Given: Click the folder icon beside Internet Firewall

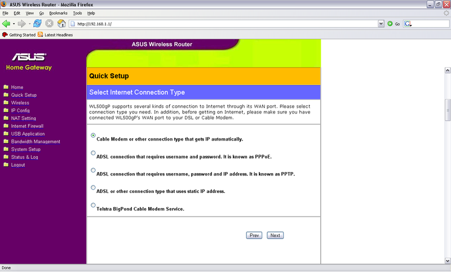Looking at the screenshot, I should 6,126.
